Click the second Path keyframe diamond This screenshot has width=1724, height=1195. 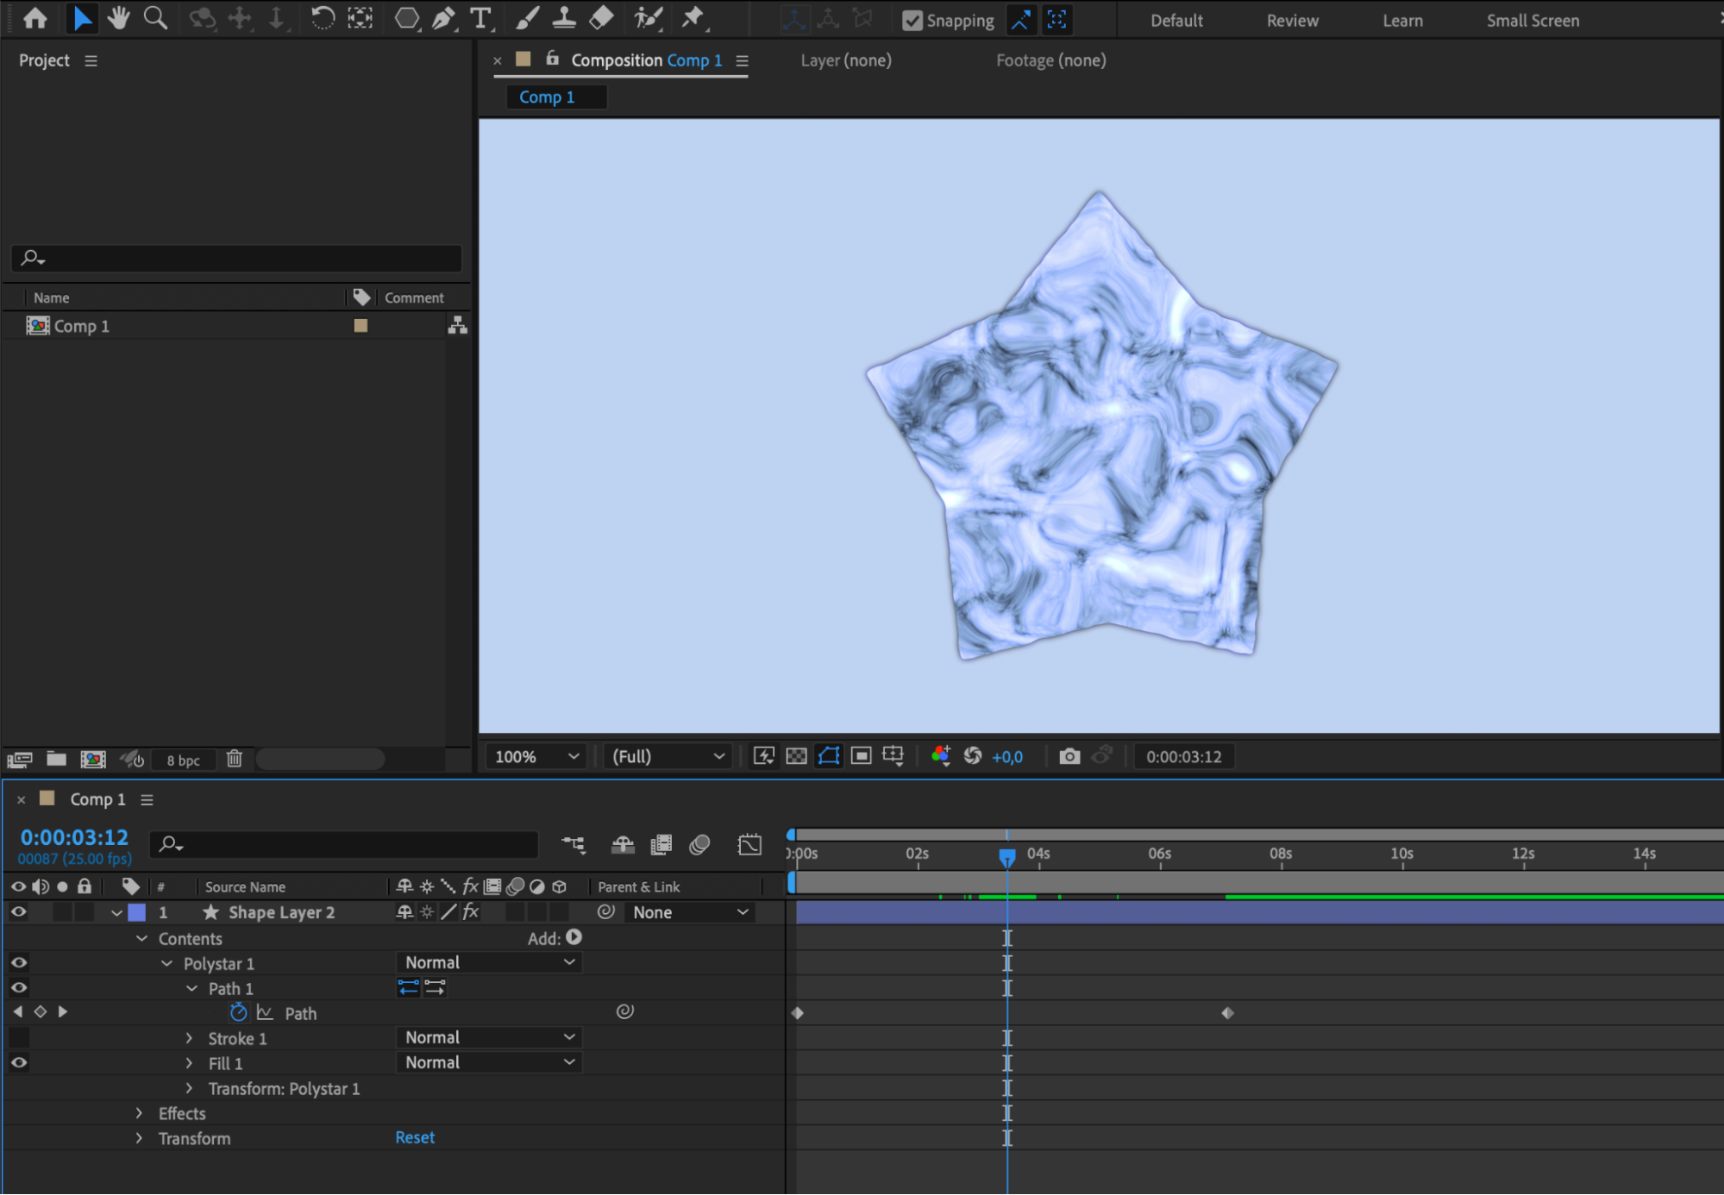pos(1227,1013)
